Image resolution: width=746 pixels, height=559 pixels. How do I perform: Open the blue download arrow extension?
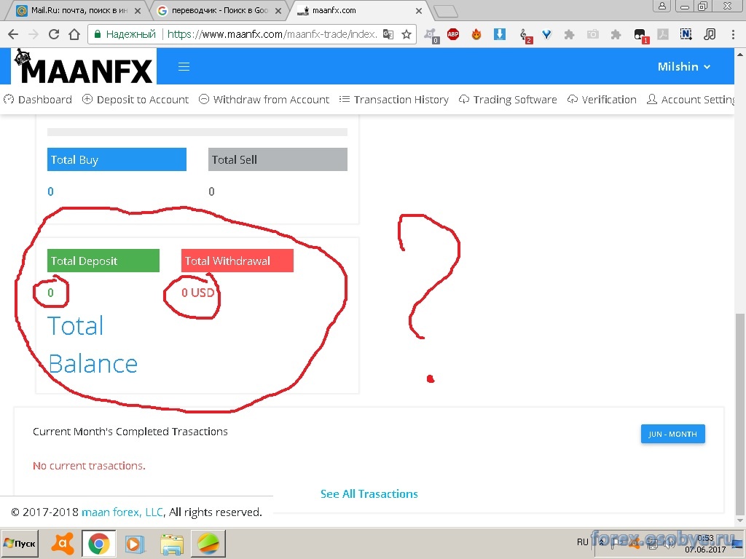click(500, 34)
